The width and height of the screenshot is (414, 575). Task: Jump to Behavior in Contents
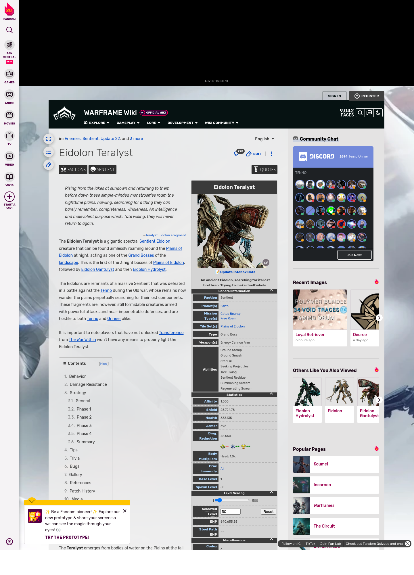pos(77,376)
